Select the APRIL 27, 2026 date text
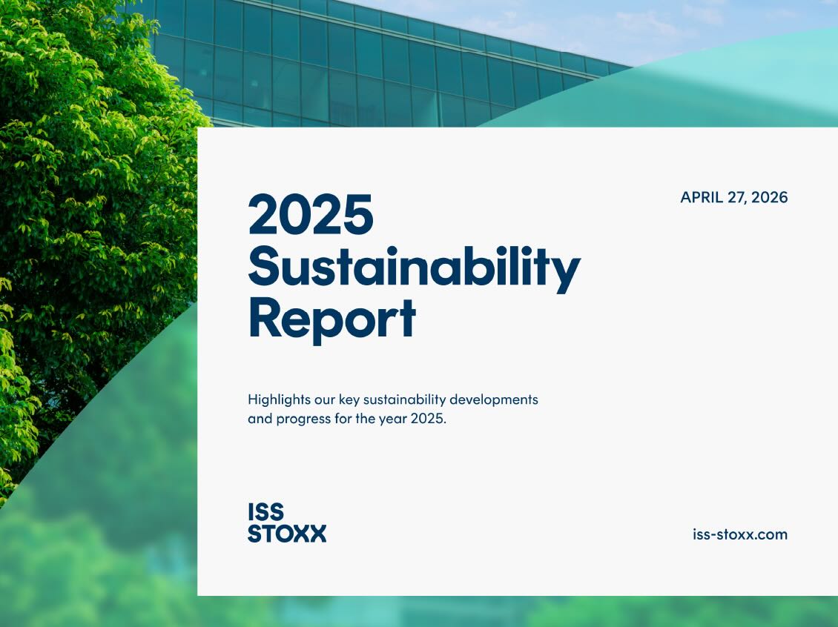838x627 pixels. [733, 197]
